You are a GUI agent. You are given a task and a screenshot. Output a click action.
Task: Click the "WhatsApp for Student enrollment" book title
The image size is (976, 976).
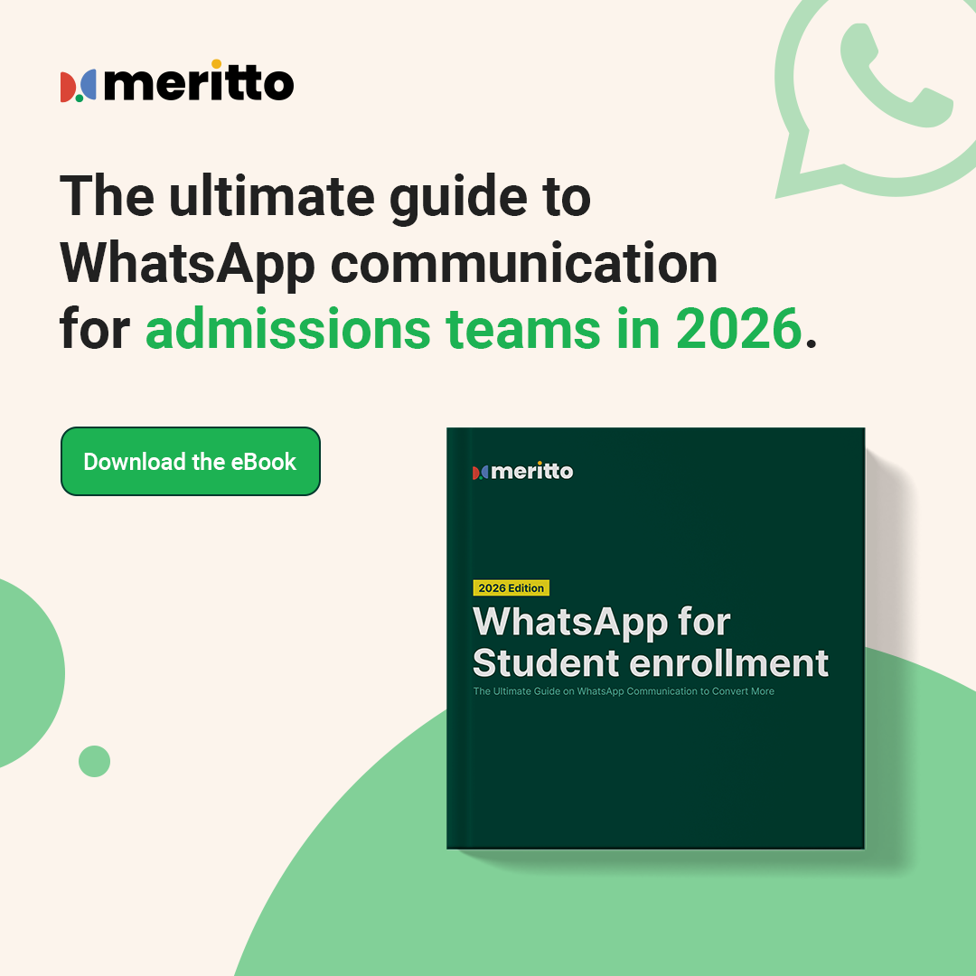(x=651, y=642)
